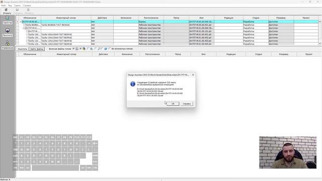Open the Вид menu

pos(10,6)
